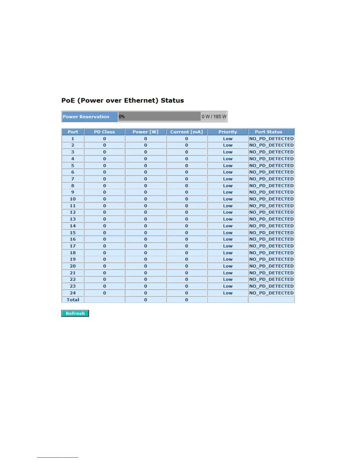Click port 7 Current value
The image size is (356, 460).
tap(186, 179)
